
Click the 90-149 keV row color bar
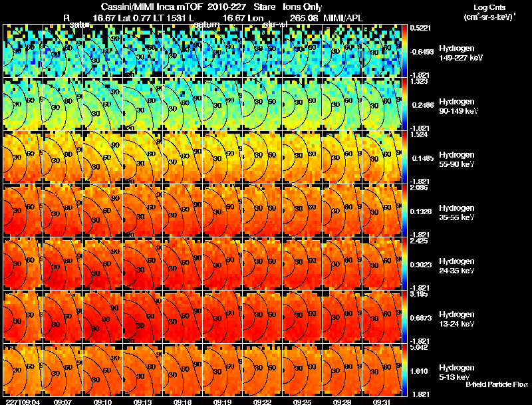404,104
